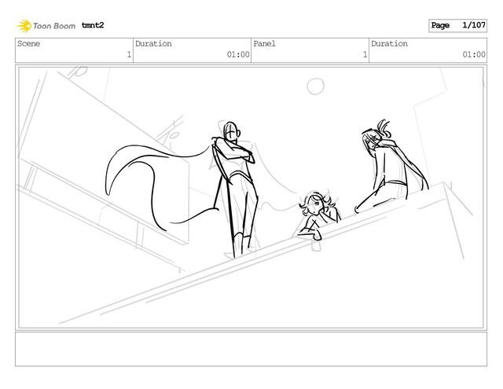The width and height of the screenshot is (503, 389).
Task: Click the 'Duration' label next to Scene
Action: (x=153, y=43)
